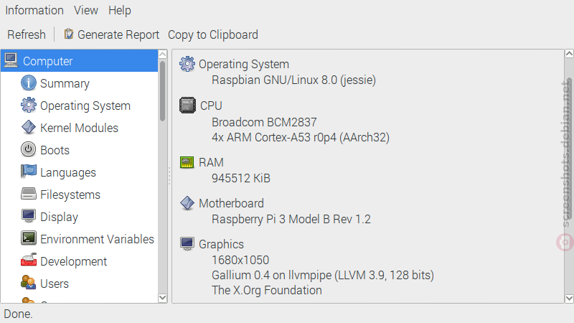Click Copy to Clipboard
This screenshot has height=323, width=574.
pos(213,34)
